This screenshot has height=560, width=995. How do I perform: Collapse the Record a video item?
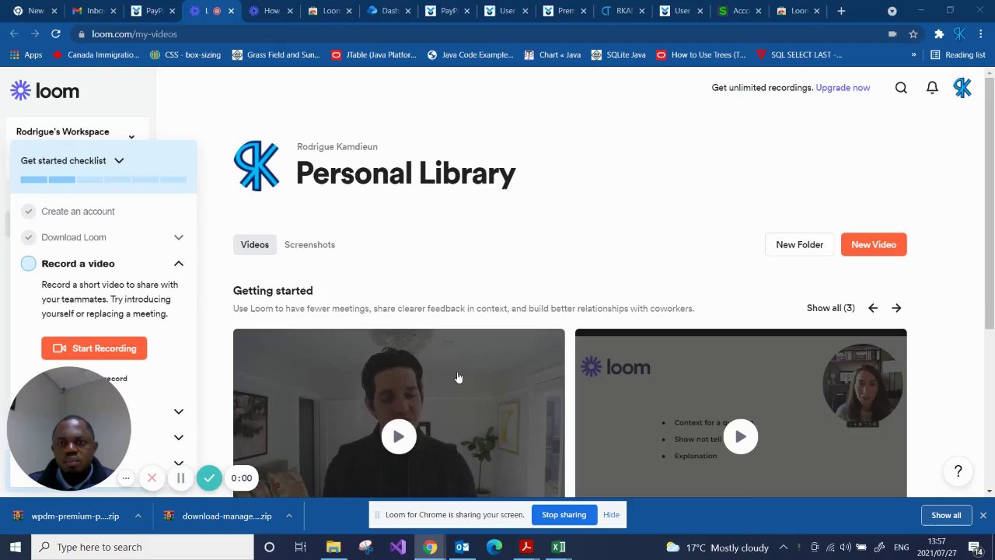pos(179,264)
